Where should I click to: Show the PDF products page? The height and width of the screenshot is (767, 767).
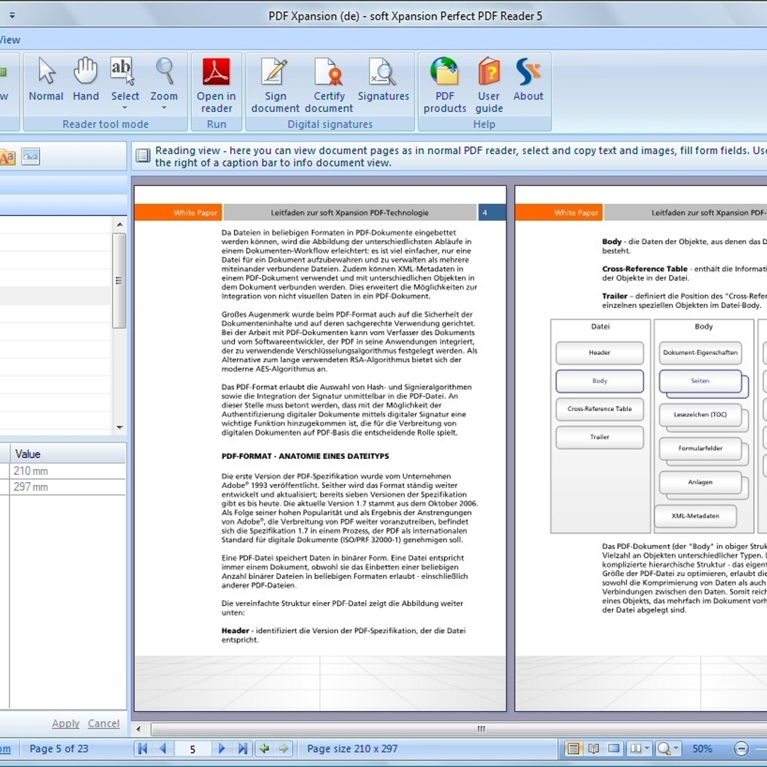click(x=445, y=85)
